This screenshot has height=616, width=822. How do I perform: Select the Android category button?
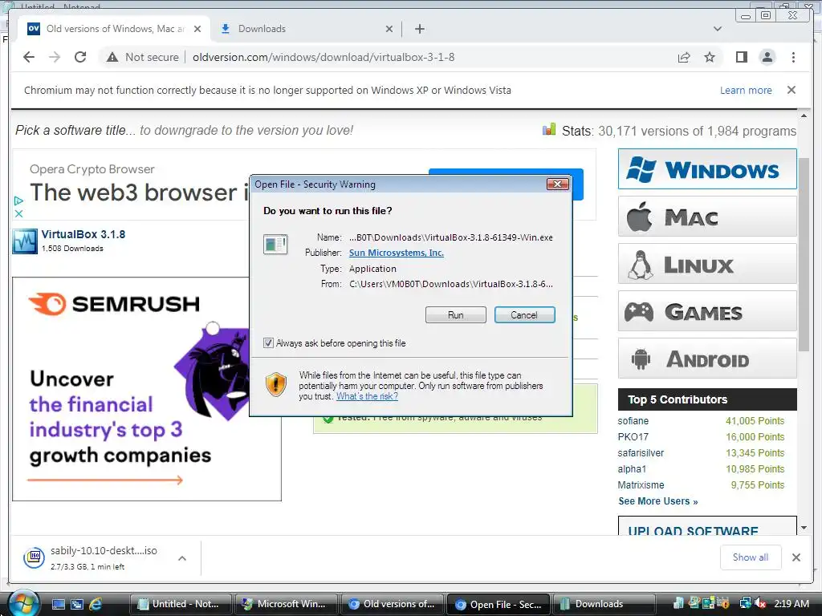coord(707,359)
